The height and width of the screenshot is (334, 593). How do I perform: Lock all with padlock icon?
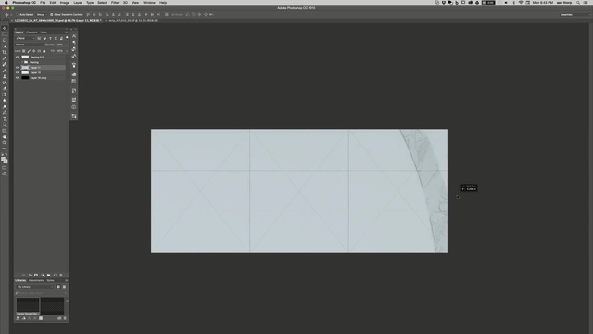click(44, 51)
